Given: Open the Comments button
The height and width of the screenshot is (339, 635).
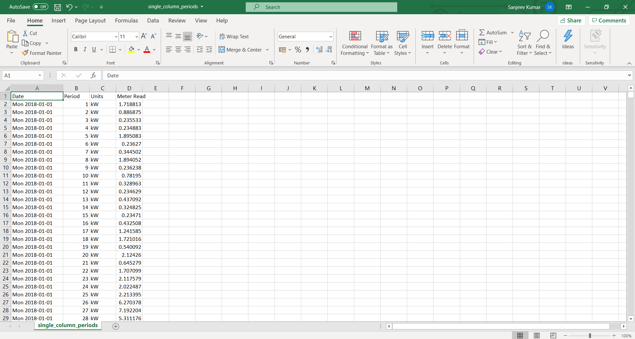Looking at the screenshot, I should [609, 20].
